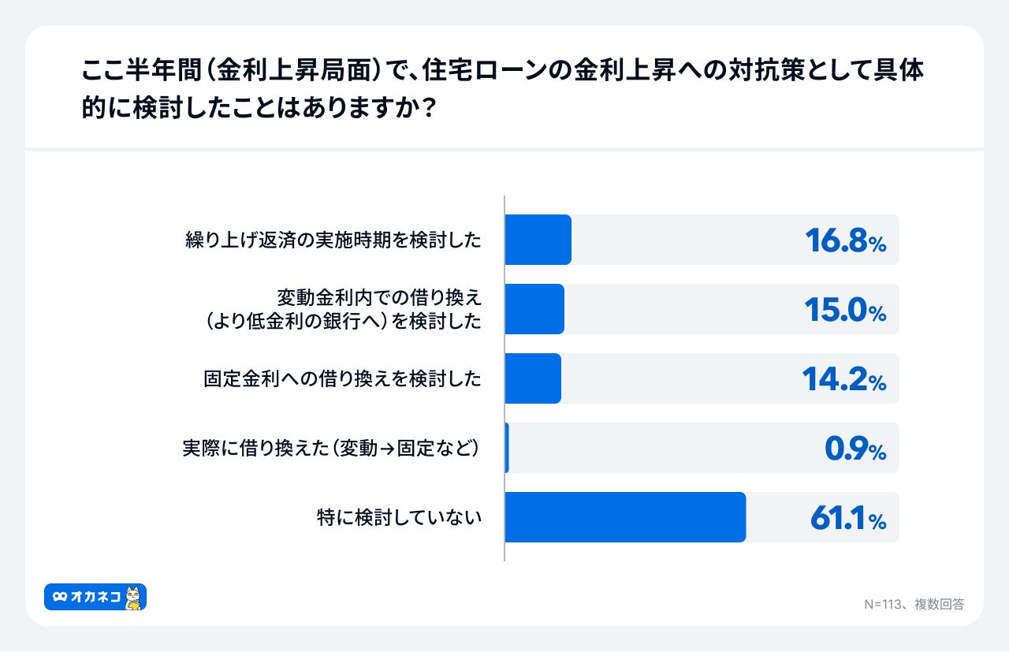Viewport: 1009px width, 652px height.
Task: Click the 固定金利への借り換えを検討した label
Action: tap(342, 378)
